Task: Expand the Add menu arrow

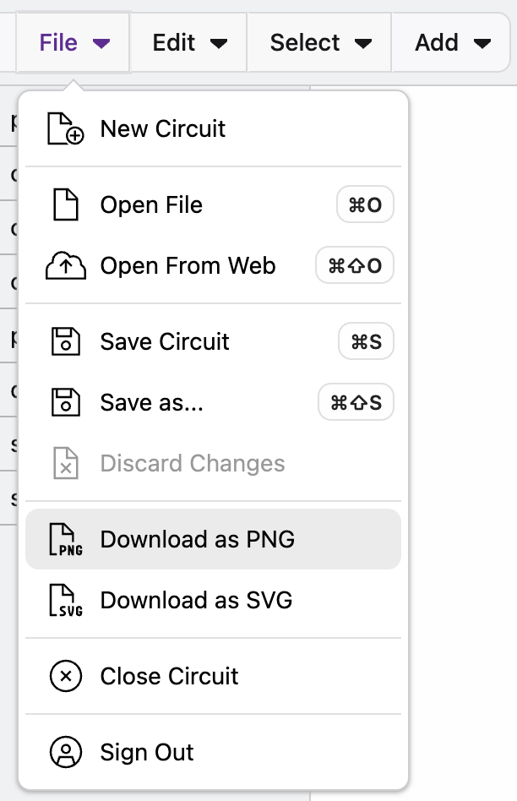Action: pos(482,43)
